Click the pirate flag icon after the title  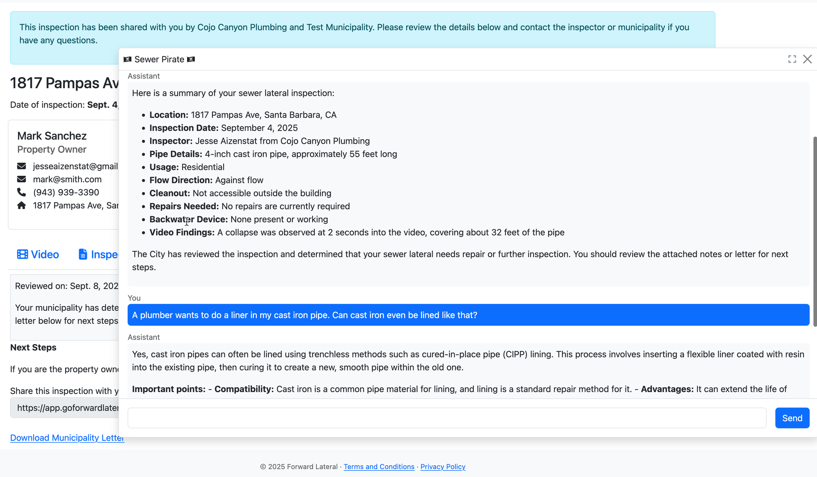[191, 59]
